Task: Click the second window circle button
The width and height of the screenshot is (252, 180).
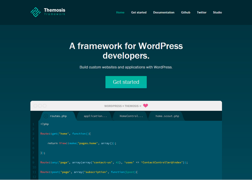Action: pos(40,106)
